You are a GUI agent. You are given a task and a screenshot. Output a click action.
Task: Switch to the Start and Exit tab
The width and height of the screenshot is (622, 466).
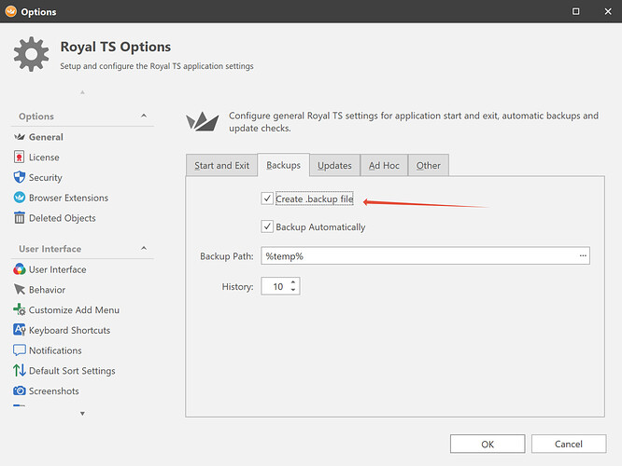point(221,166)
